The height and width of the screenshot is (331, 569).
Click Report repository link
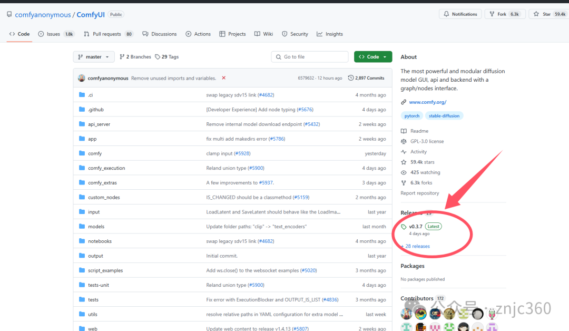pyautogui.click(x=419, y=193)
